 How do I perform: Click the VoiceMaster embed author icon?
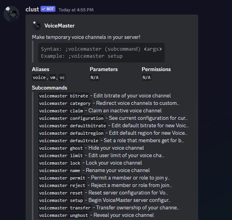click(36, 26)
